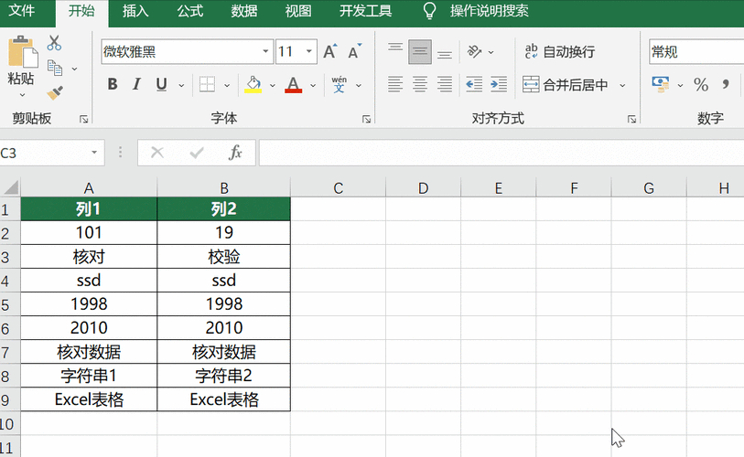Click the Insert Function fx icon
The image size is (744, 457).
(x=235, y=153)
